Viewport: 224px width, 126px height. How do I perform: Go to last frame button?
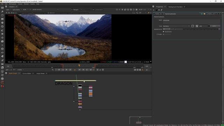pos(91,70)
